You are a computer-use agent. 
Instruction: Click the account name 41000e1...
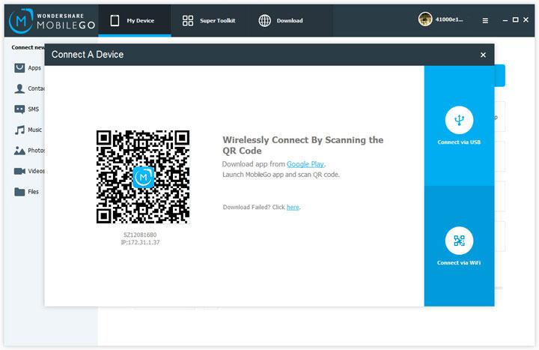point(449,19)
